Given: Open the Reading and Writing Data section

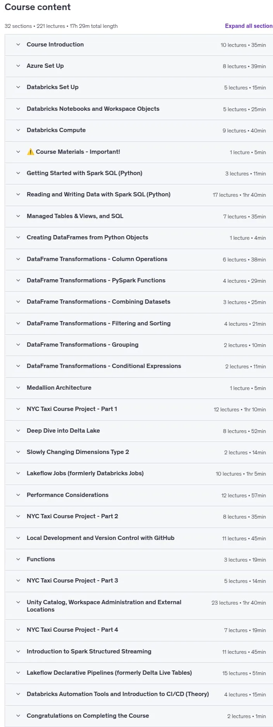Looking at the screenshot, I should (x=139, y=194).
